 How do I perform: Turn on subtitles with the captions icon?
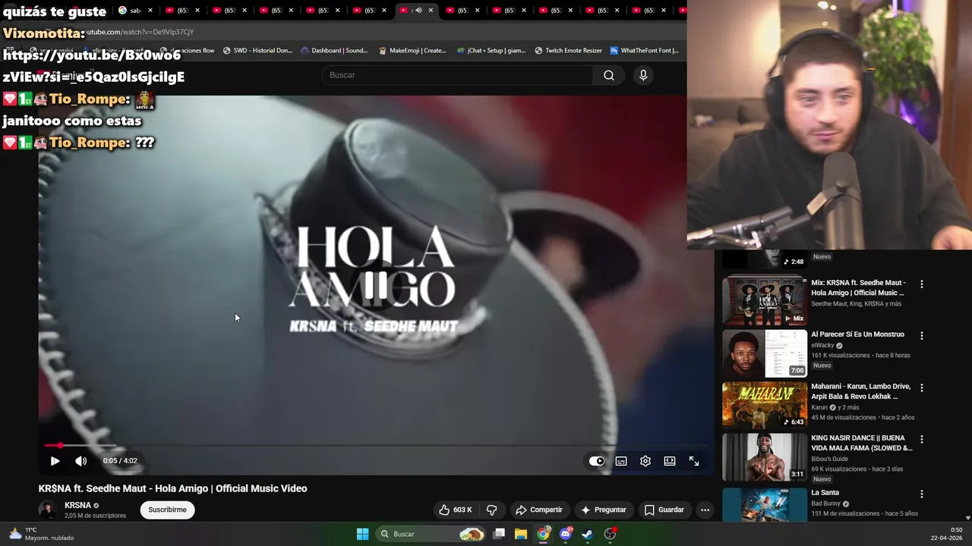tap(621, 461)
